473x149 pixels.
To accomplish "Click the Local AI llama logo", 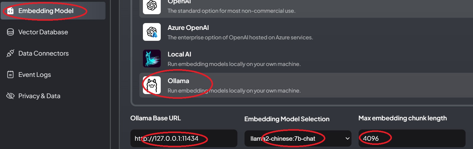I will pyautogui.click(x=152, y=59).
